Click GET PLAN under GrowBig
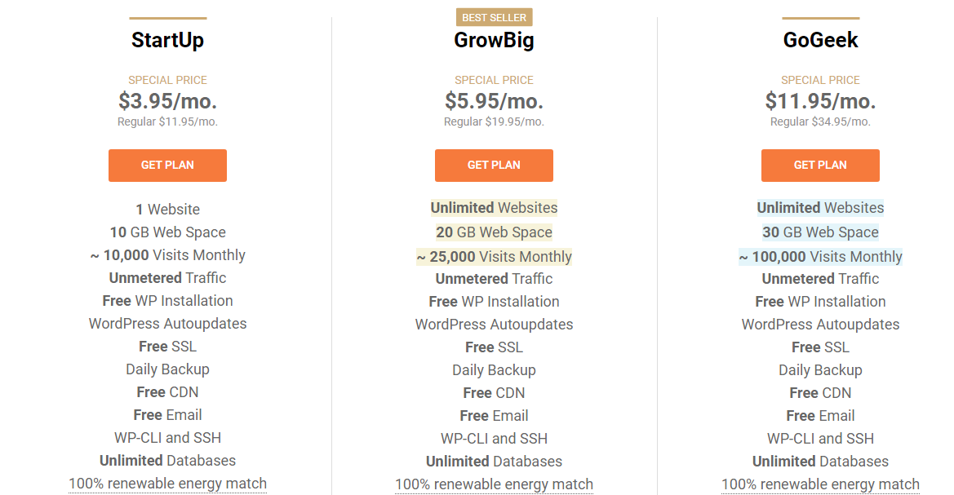Screen dimensions: 954x495 (494, 166)
